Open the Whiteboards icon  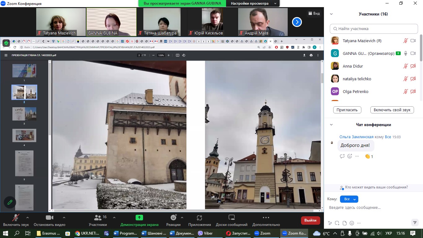pyautogui.click(x=231, y=218)
